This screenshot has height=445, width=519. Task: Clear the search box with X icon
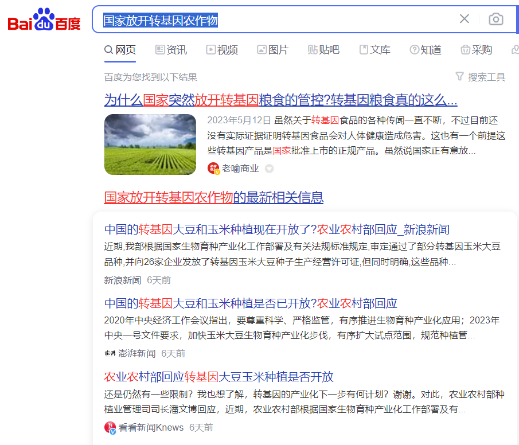(x=465, y=19)
